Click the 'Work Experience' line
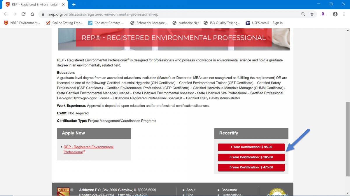This screenshot has width=350, height=196. [x=133, y=106]
